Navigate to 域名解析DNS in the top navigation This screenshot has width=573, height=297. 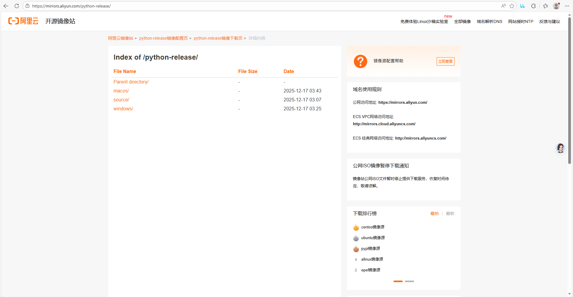tap(489, 21)
